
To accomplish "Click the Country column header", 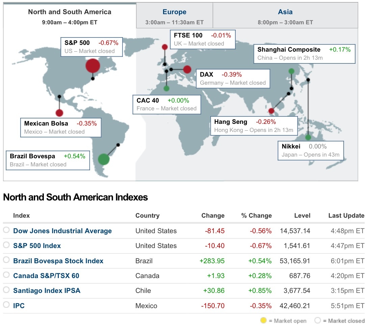I will (x=148, y=216).
